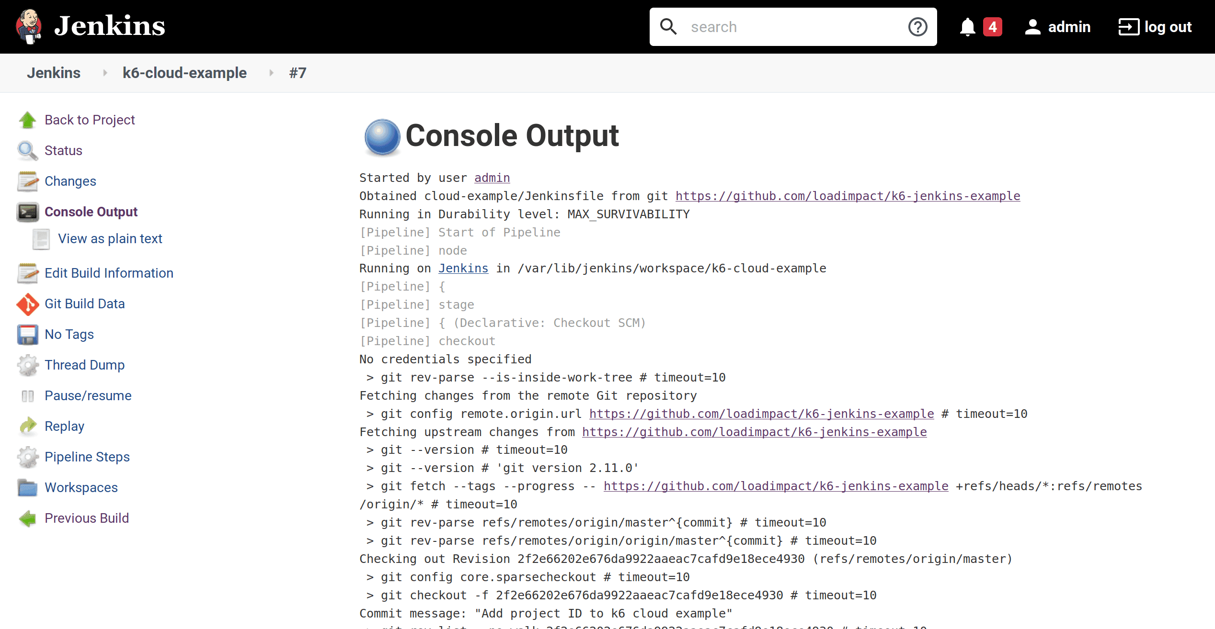Open the k6-cloud-example breadcrumb
1215x629 pixels.
coord(184,73)
